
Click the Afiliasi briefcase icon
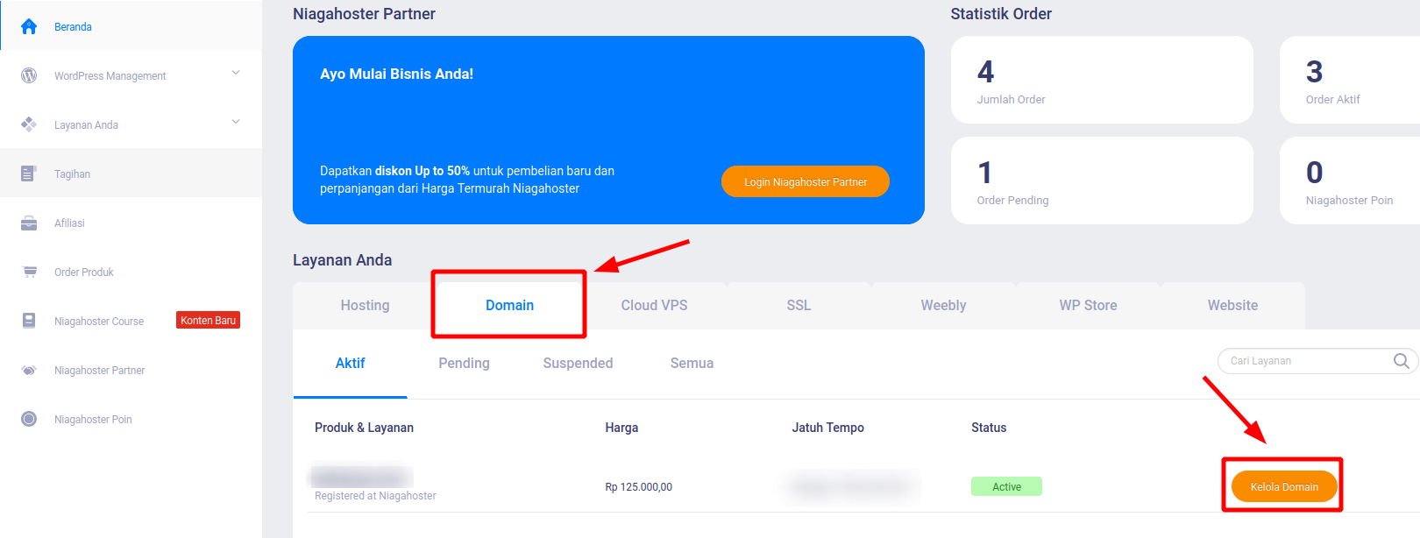coord(29,223)
